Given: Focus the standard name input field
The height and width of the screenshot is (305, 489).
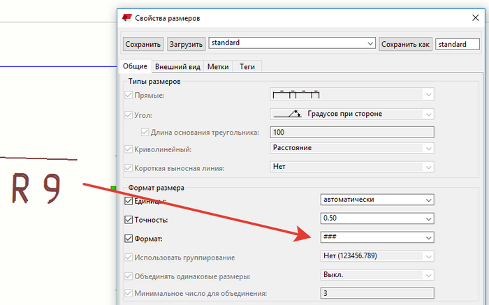Looking at the screenshot, I should pos(457,44).
